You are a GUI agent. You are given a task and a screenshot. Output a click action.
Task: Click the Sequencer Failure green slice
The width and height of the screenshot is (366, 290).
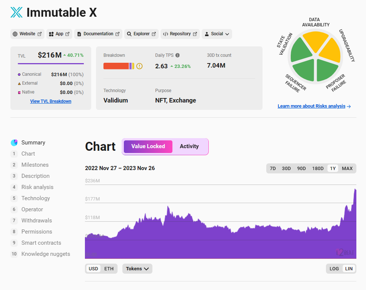304,70
